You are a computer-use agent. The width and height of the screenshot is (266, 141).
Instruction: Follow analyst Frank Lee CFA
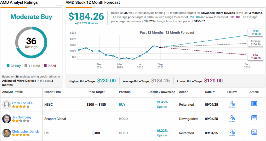tap(232, 104)
